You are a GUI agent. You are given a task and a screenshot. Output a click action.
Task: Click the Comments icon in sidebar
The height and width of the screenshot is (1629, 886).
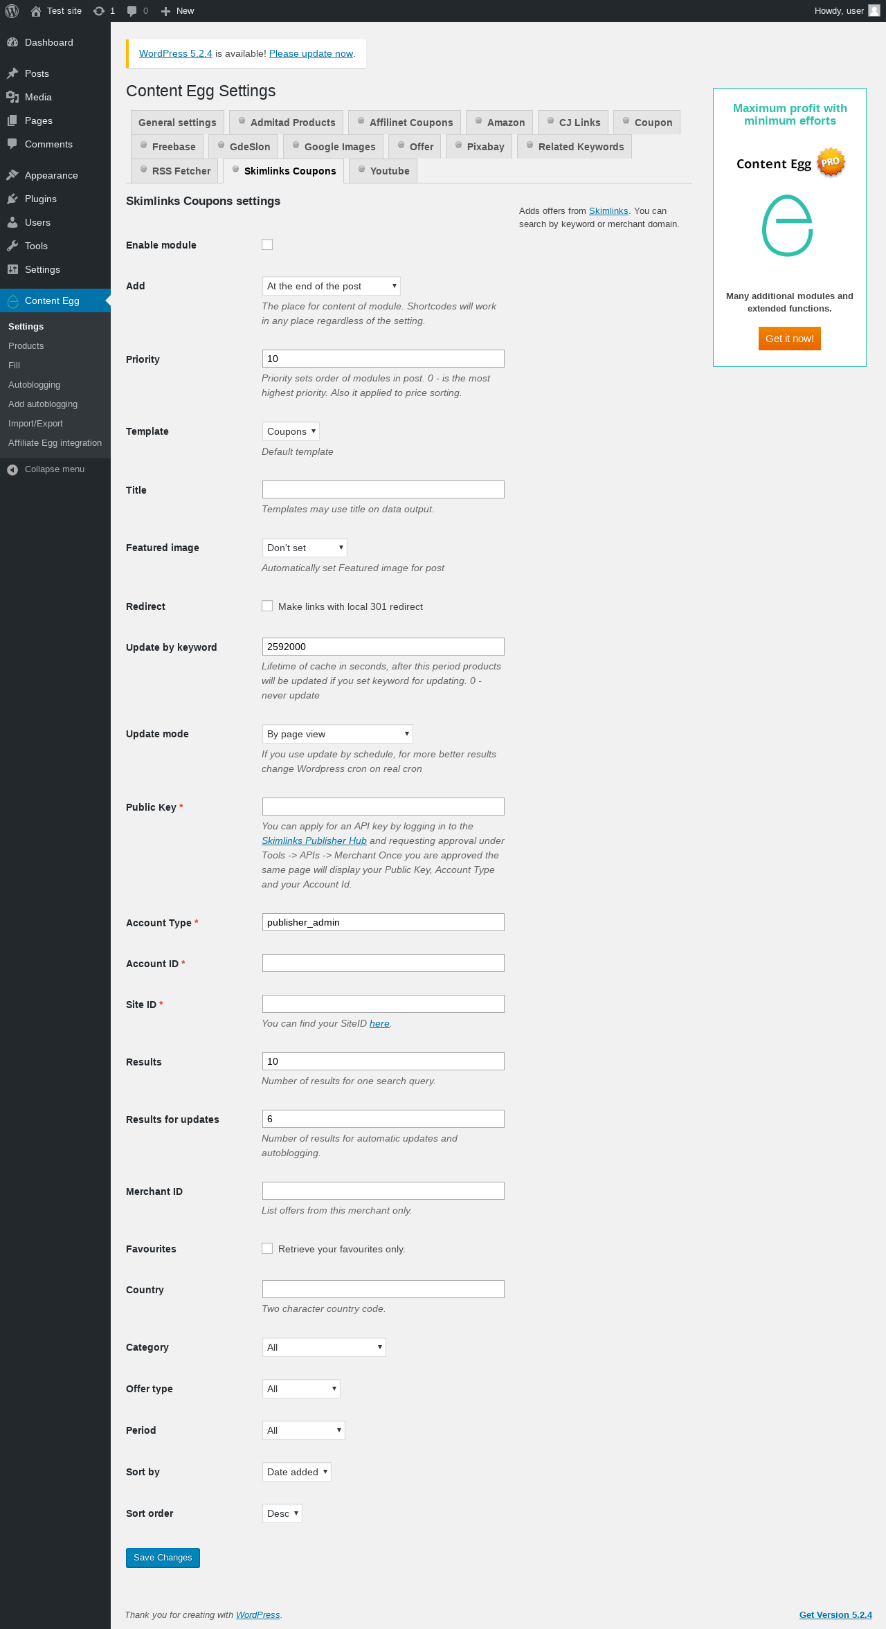pos(12,144)
